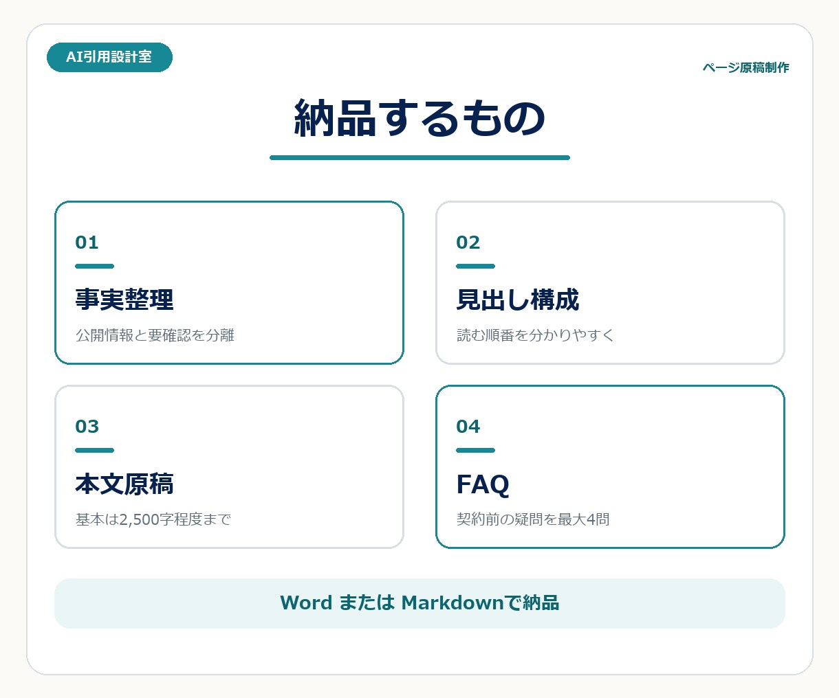Select the text 公開情報と要確認を分離
The image size is (839, 698).
click(x=155, y=335)
